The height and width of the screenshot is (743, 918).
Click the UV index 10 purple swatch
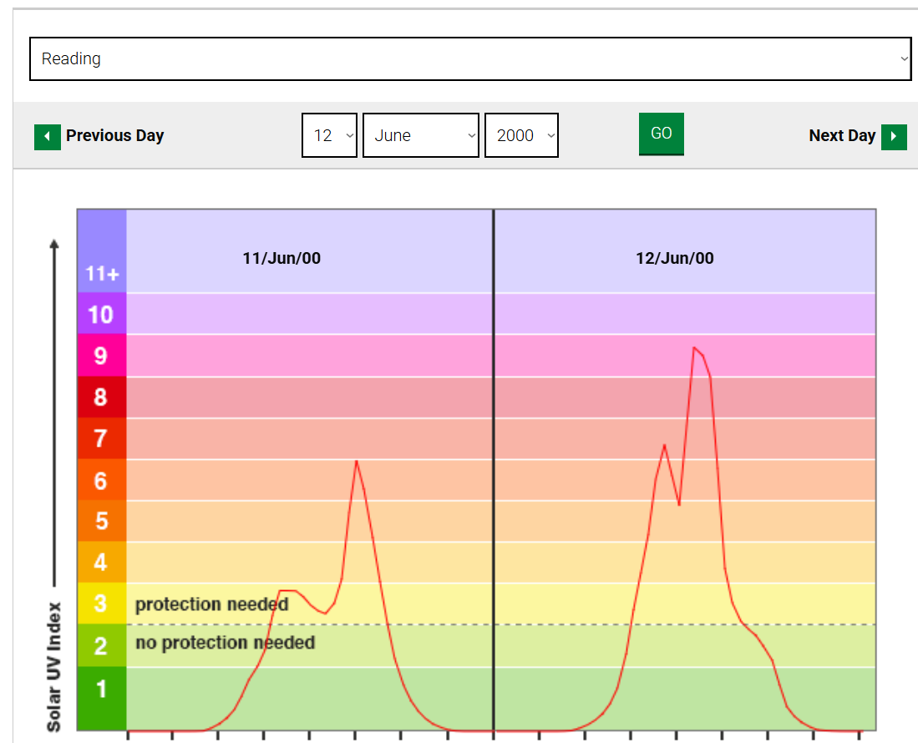[102, 314]
